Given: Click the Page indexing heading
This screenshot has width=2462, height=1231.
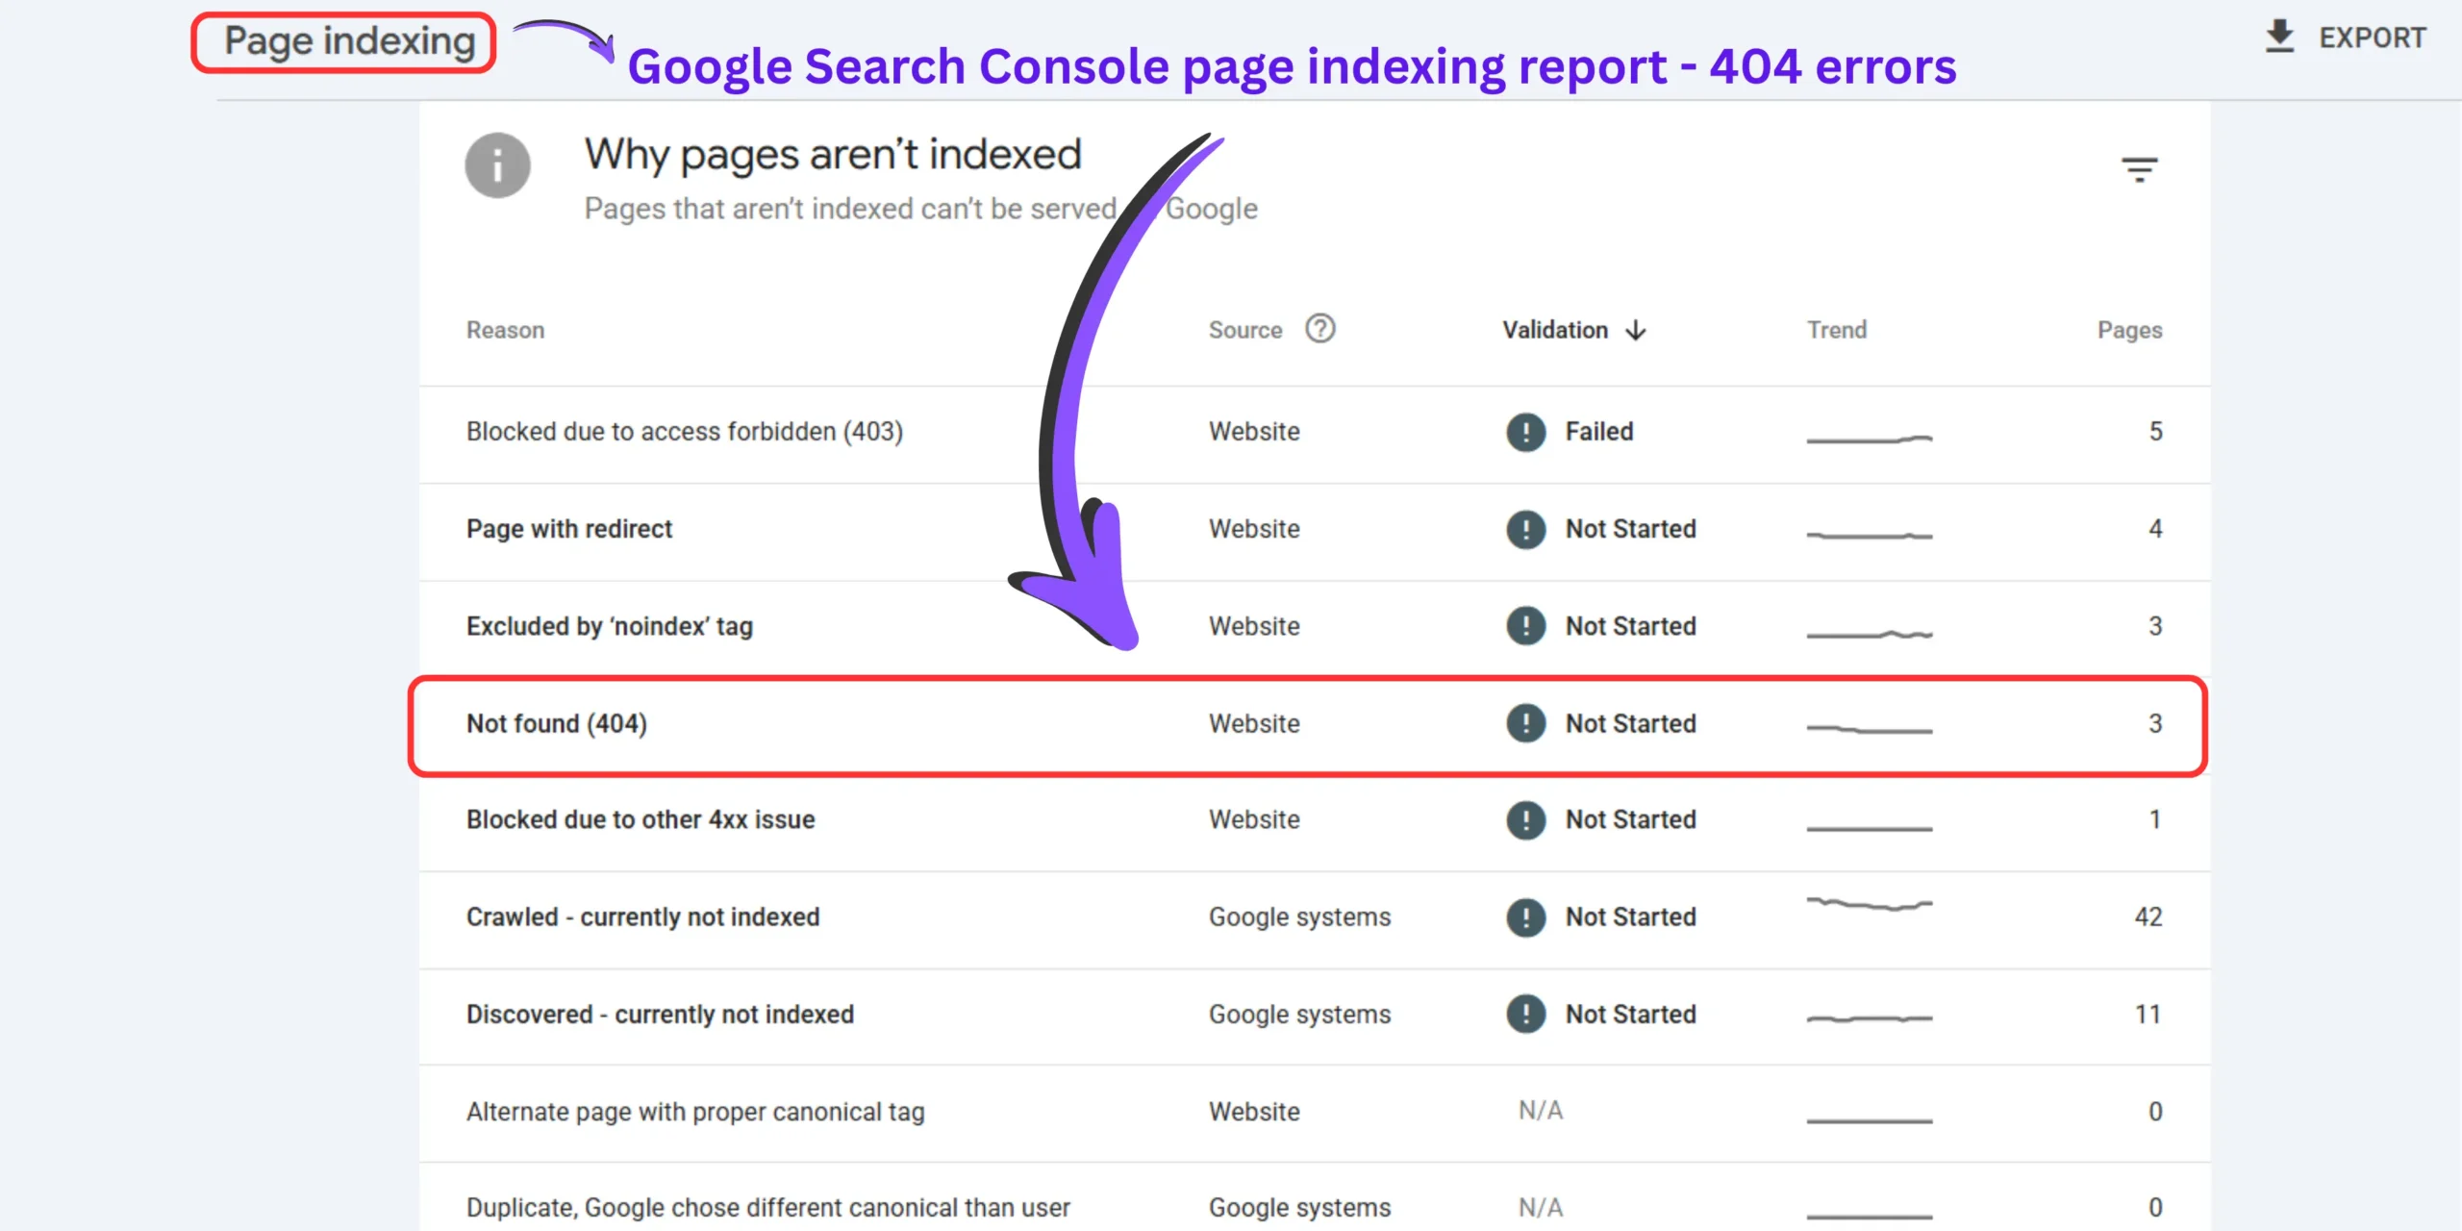Looking at the screenshot, I should click(350, 41).
